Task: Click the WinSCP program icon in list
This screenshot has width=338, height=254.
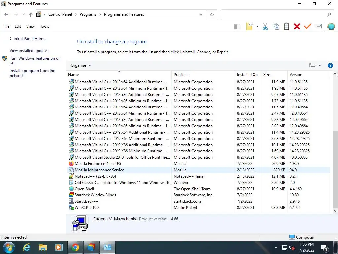Action: pyautogui.click(x=71, y=208)
